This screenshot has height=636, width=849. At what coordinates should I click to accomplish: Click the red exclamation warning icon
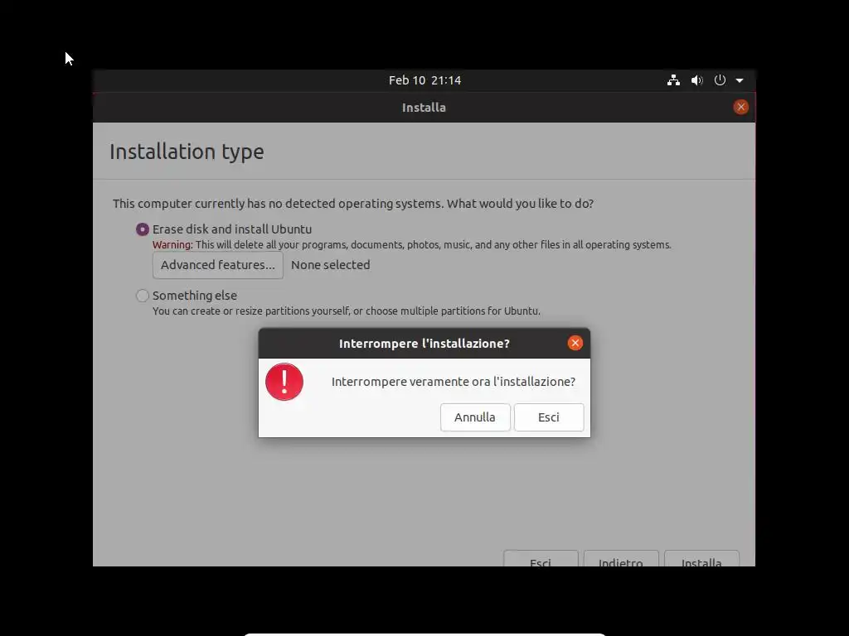284,382
